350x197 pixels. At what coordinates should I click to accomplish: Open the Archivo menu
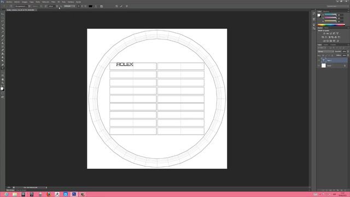(x=9, y=2)
